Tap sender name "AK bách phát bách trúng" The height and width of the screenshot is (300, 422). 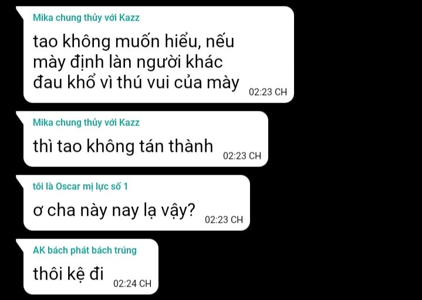pyautogui.click(x=85, y=250)
